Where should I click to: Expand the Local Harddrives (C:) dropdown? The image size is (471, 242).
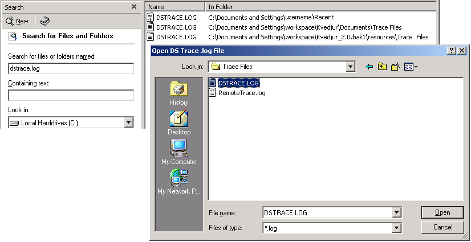pos(128,122)
